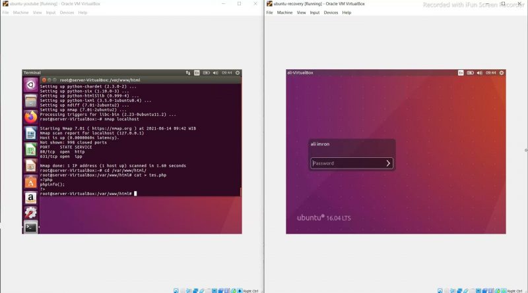The width and height of the screenshot is (528, 293).
Task: Select the 'Not shown: 998 closed ports' line
Action: (x=73, y=142)
